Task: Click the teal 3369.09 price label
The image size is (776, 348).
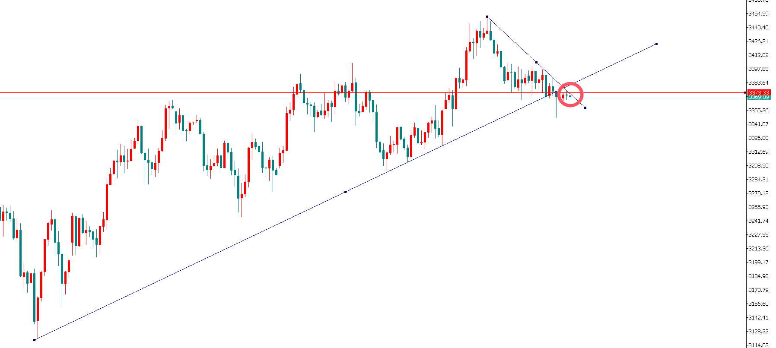Action: click(759, 98)
